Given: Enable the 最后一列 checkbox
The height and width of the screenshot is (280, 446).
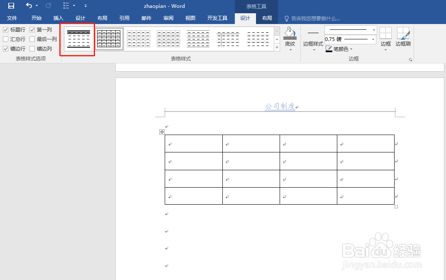Looking at the screenshot, I should [x=32, y=39].
